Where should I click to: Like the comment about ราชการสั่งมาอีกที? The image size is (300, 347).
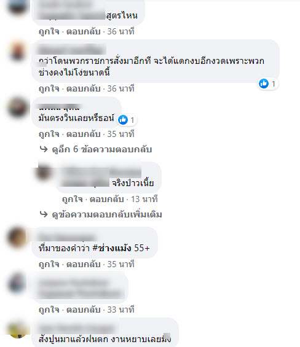[x=49, y=88]
